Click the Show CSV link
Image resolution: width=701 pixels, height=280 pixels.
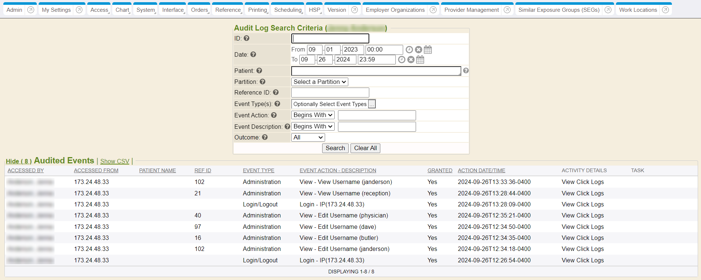click(x=115, y=162)
